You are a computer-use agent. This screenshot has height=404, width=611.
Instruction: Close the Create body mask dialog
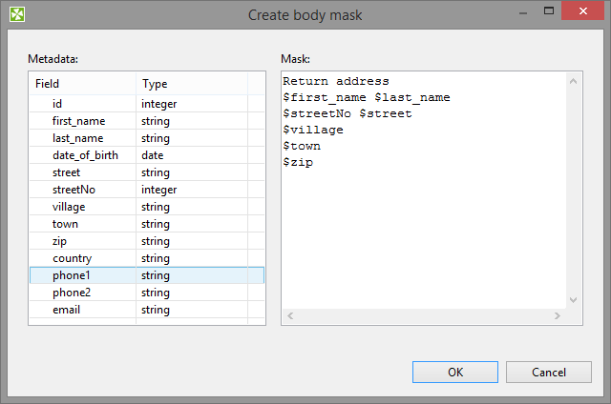pyautogui.click(x=583, y=11)
